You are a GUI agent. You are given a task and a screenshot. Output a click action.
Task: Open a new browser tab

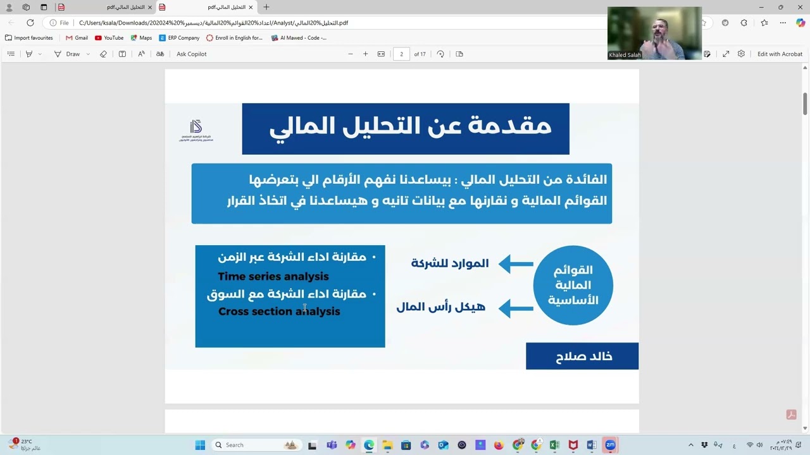(266, 7)
